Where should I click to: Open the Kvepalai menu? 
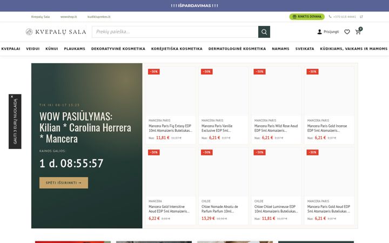tap(11, 49)
